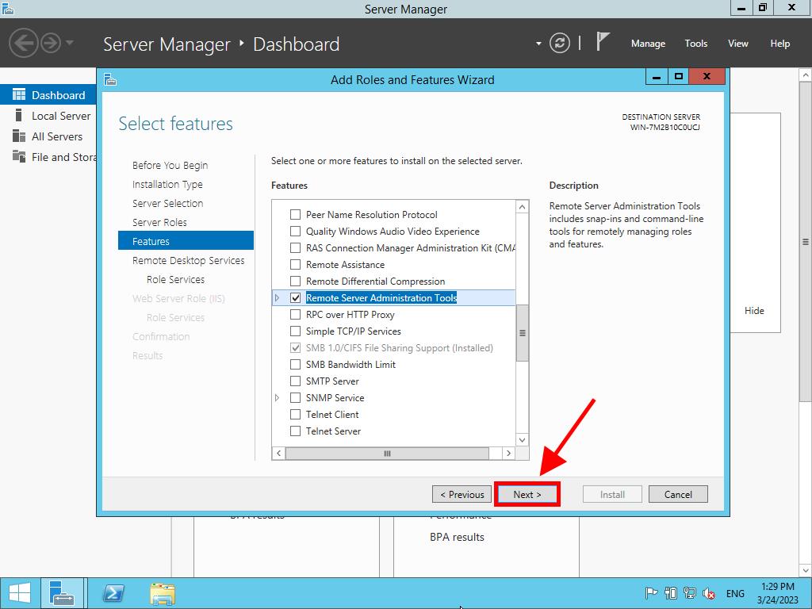Cancel the Add Roles and Features Wizard
Image resolution: width=812 pixels, height=609 pixels.
(678, 494)
